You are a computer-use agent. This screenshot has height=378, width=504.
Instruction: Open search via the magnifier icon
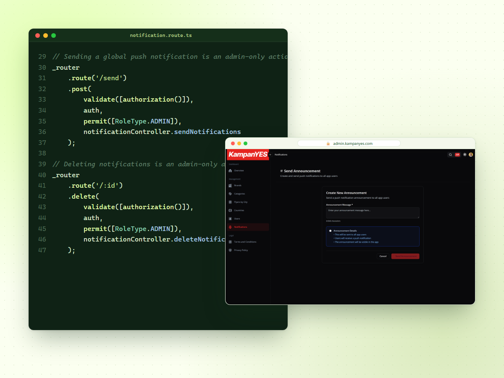(x=451, y=155)
